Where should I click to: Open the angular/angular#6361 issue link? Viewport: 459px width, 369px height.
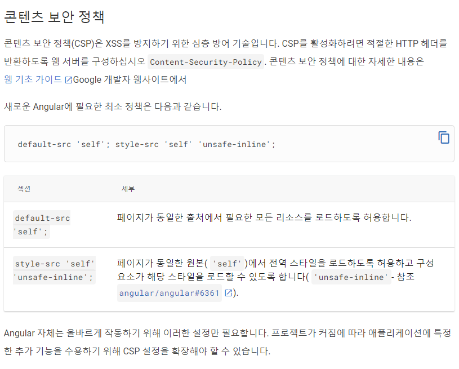coord(169,293)
